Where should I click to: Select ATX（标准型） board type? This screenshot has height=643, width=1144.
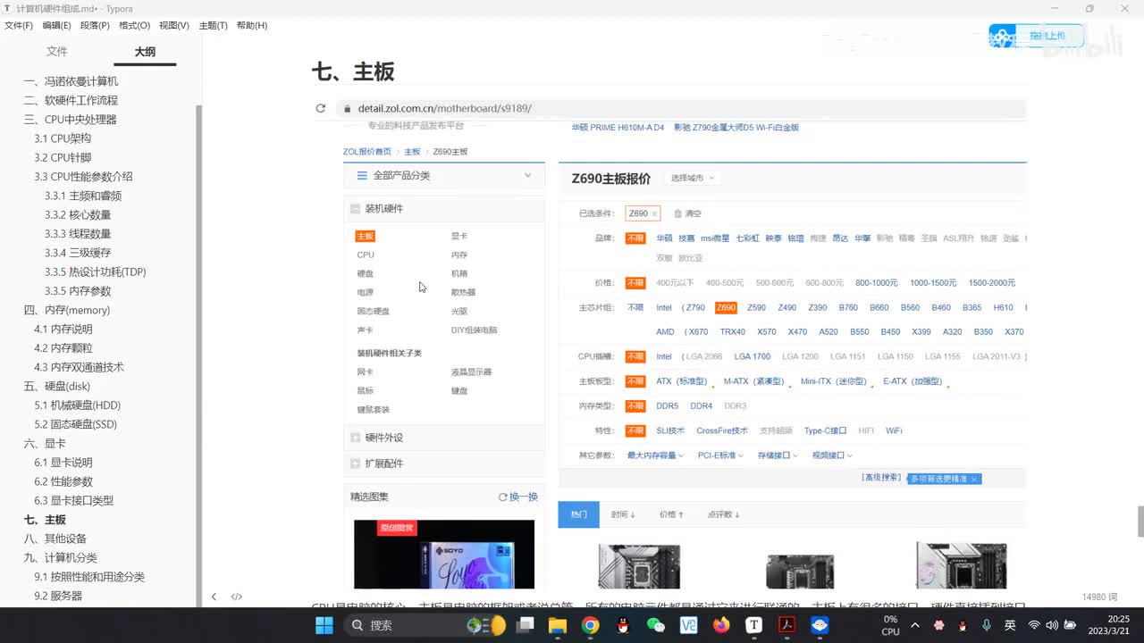tap(682, 381)
